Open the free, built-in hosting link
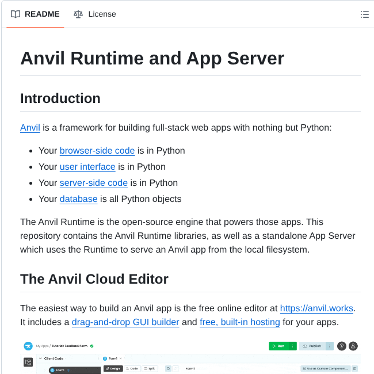374x374 pixels. [240, 322]
